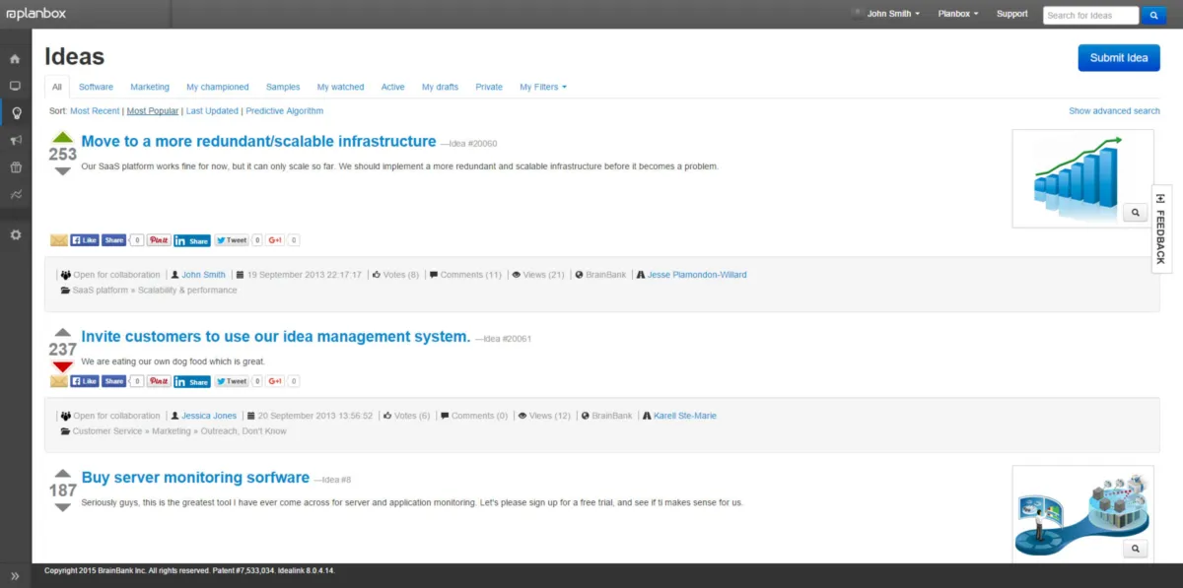
Task: Open the John Smith user dropdown
Action: click(x=893, y=14)
